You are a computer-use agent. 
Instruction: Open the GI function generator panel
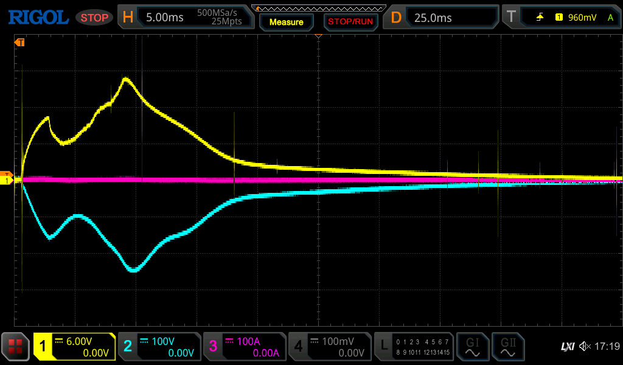[x=472, y=347]
